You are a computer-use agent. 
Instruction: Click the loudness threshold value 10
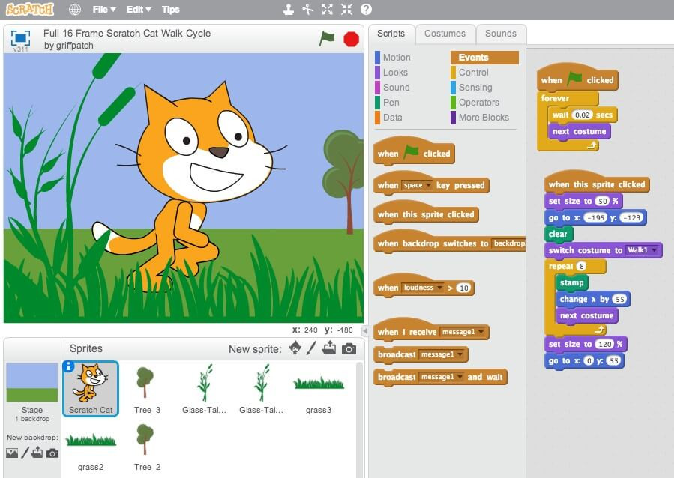point(464,288)
